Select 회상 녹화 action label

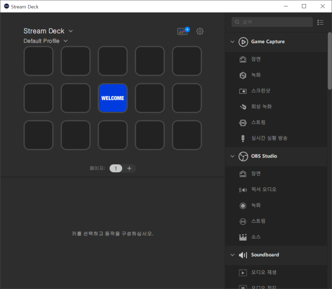tap(261, 107)
